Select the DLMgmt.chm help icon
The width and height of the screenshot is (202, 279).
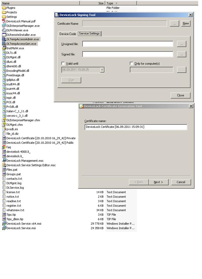tap(4, 125)
